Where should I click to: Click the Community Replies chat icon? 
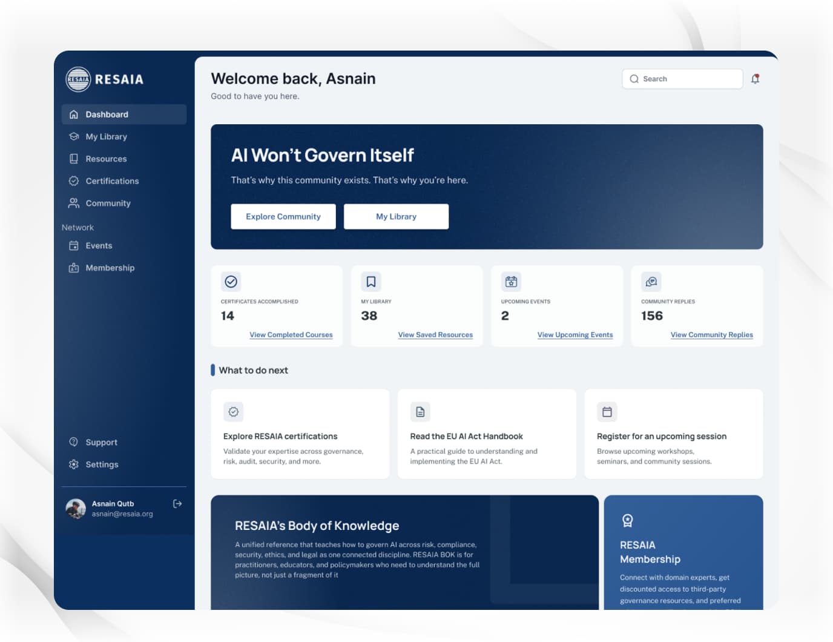[x=651, y=282]
